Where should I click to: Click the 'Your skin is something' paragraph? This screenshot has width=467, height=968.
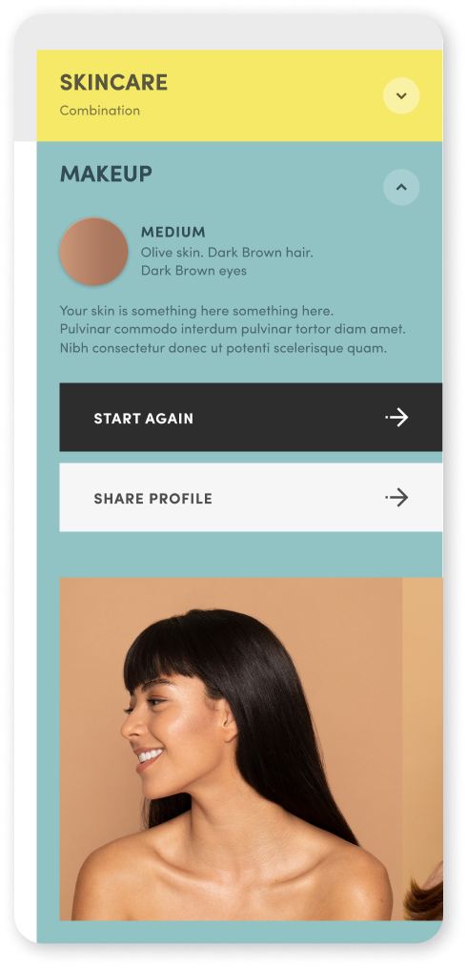[196, 311]
